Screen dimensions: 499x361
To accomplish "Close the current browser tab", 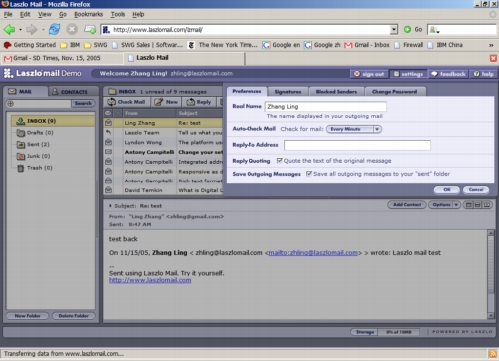I will (493, 58).
